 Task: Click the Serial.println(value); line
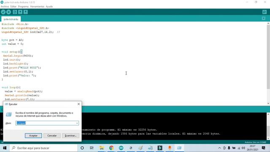tap(22, 95)
